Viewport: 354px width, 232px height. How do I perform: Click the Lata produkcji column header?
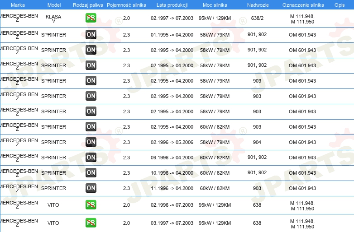(x=172, y=5)
